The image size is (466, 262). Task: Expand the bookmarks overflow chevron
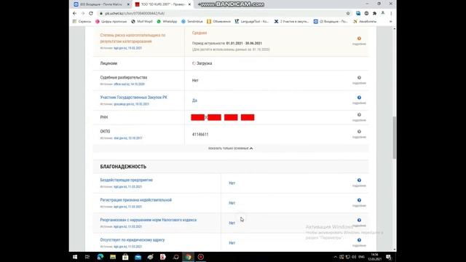point(390,21)
